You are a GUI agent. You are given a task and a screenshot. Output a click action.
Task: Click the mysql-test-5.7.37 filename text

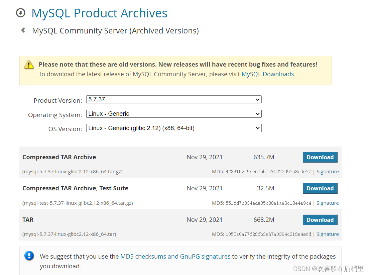click(78, 203)
